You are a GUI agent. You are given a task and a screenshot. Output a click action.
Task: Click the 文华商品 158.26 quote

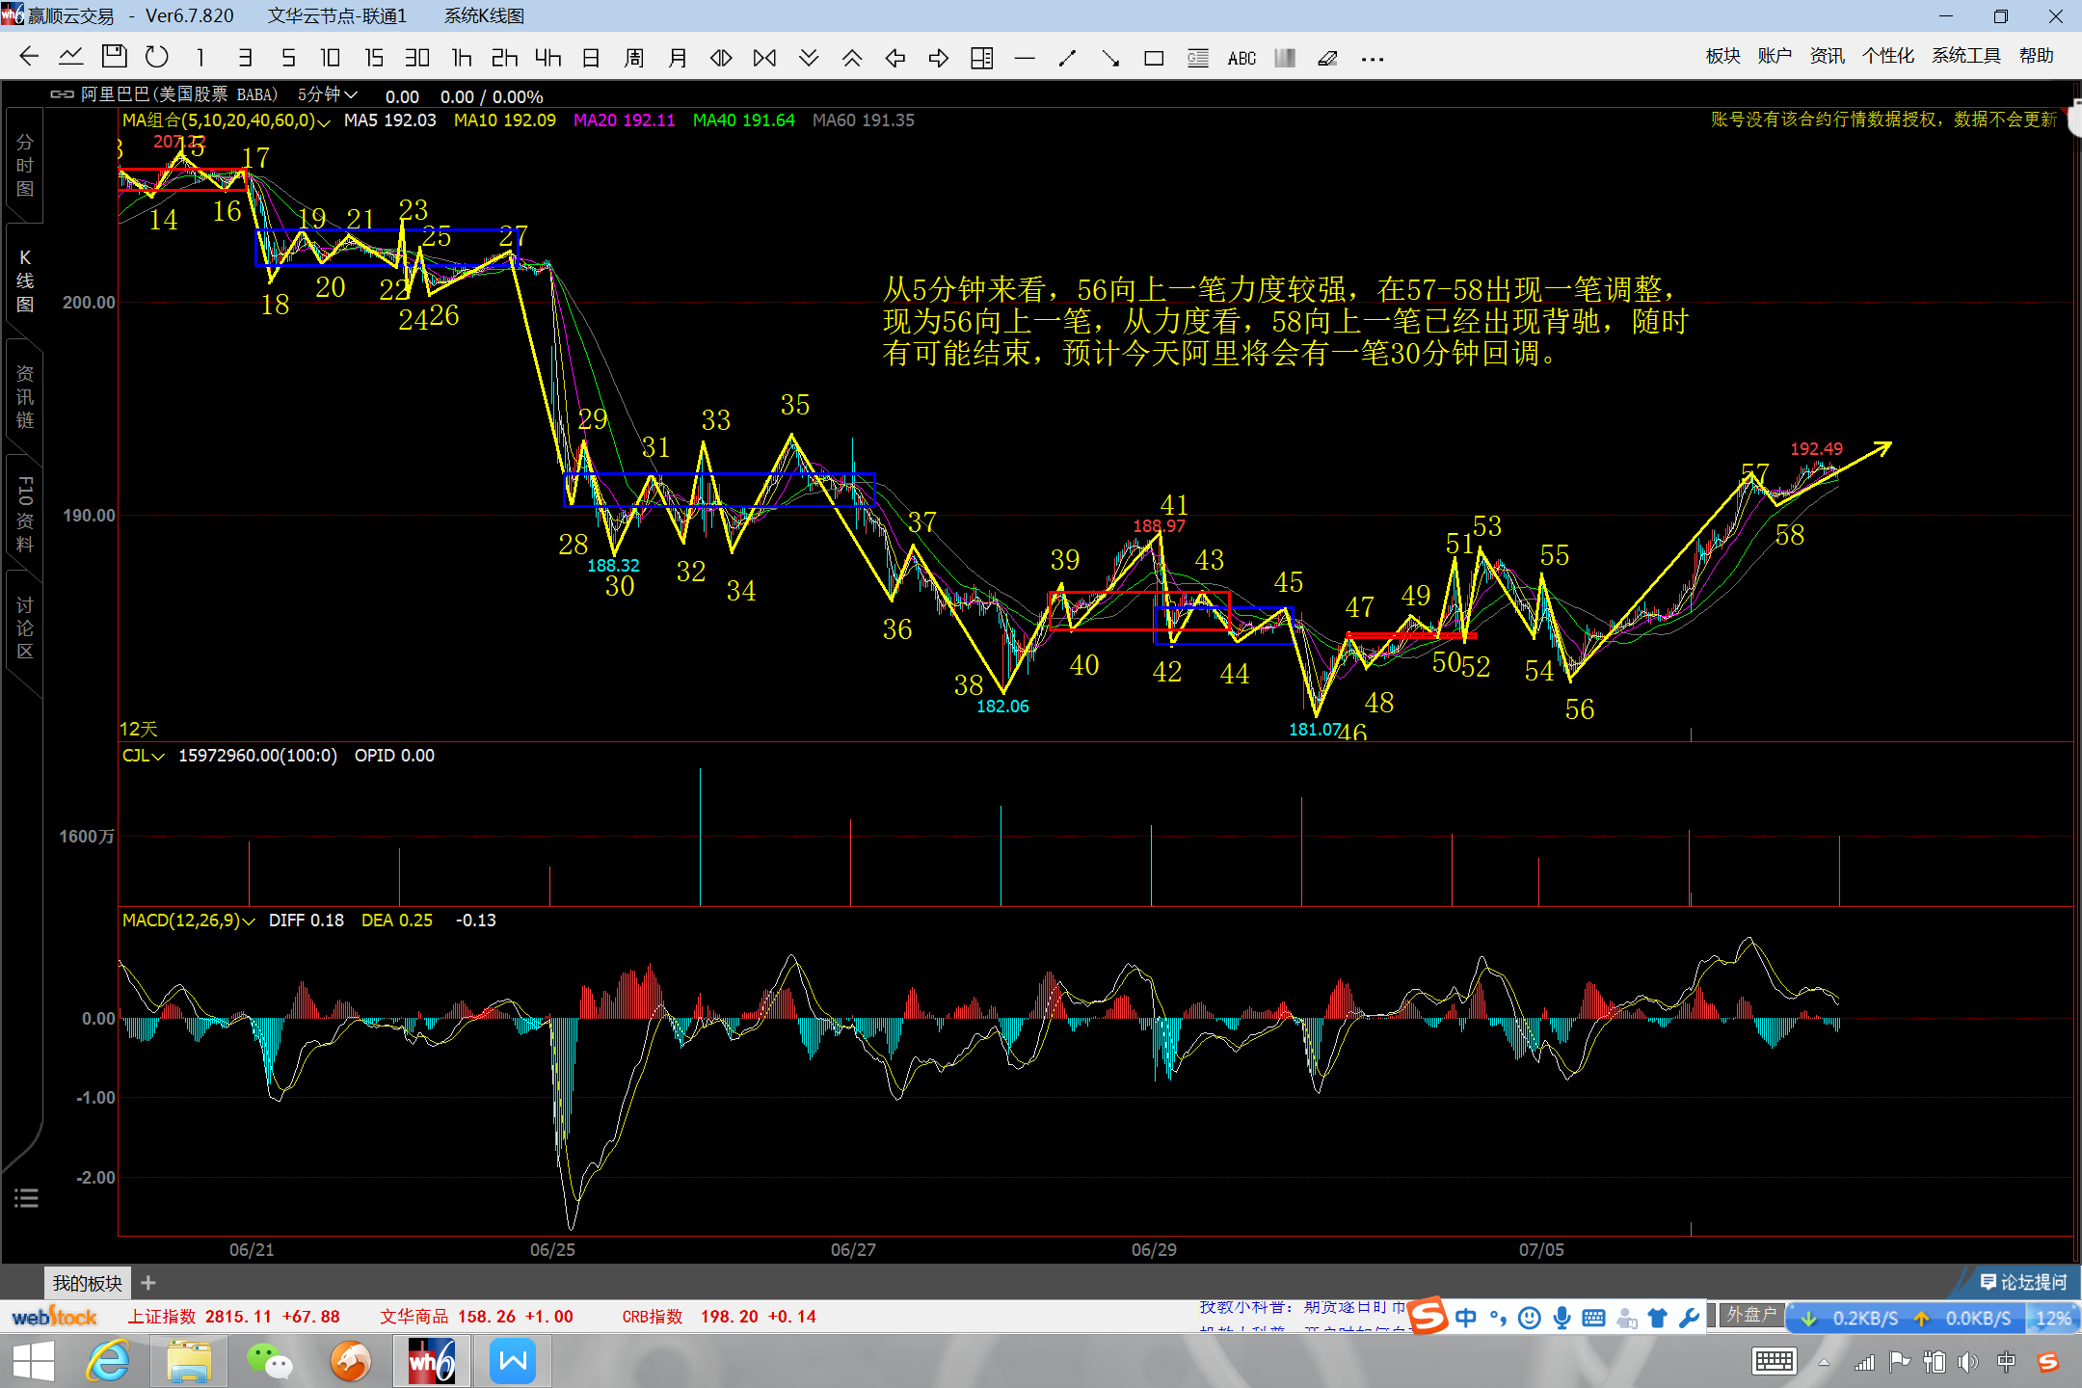coord(476,1317)
